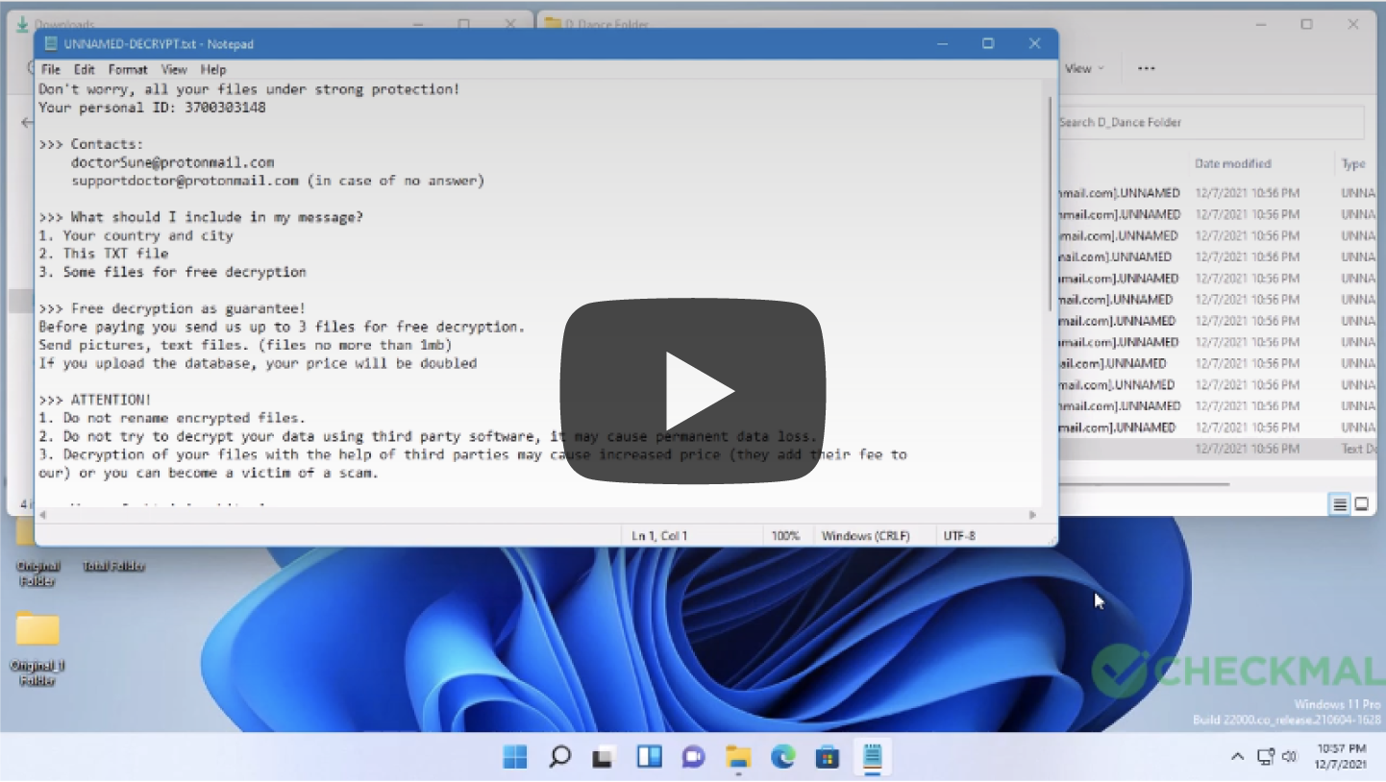1386x782 pixels.
Task: Click the '>>> ATTENTION!' heading
Action: click(95, 400)
